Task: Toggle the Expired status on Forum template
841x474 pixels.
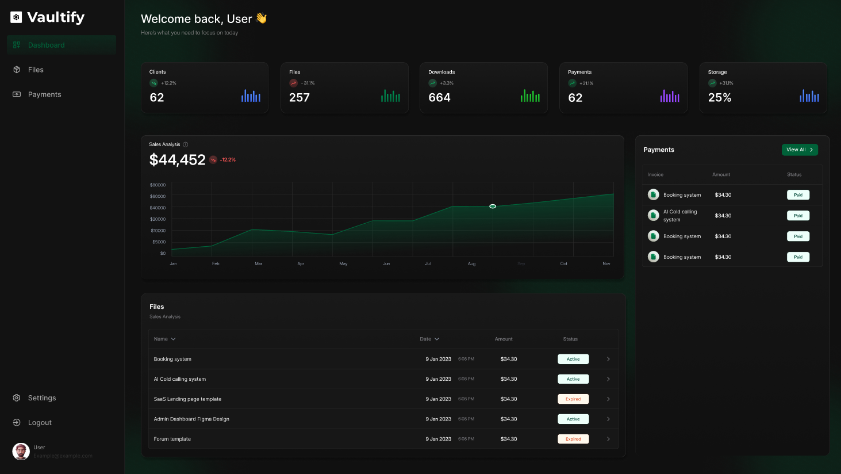Action: pos(573,438)
